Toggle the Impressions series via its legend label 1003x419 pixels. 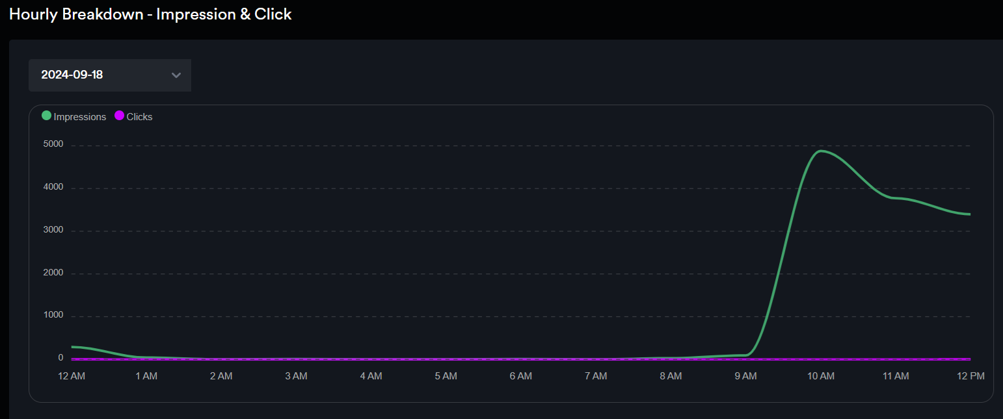tap(79, 117)
